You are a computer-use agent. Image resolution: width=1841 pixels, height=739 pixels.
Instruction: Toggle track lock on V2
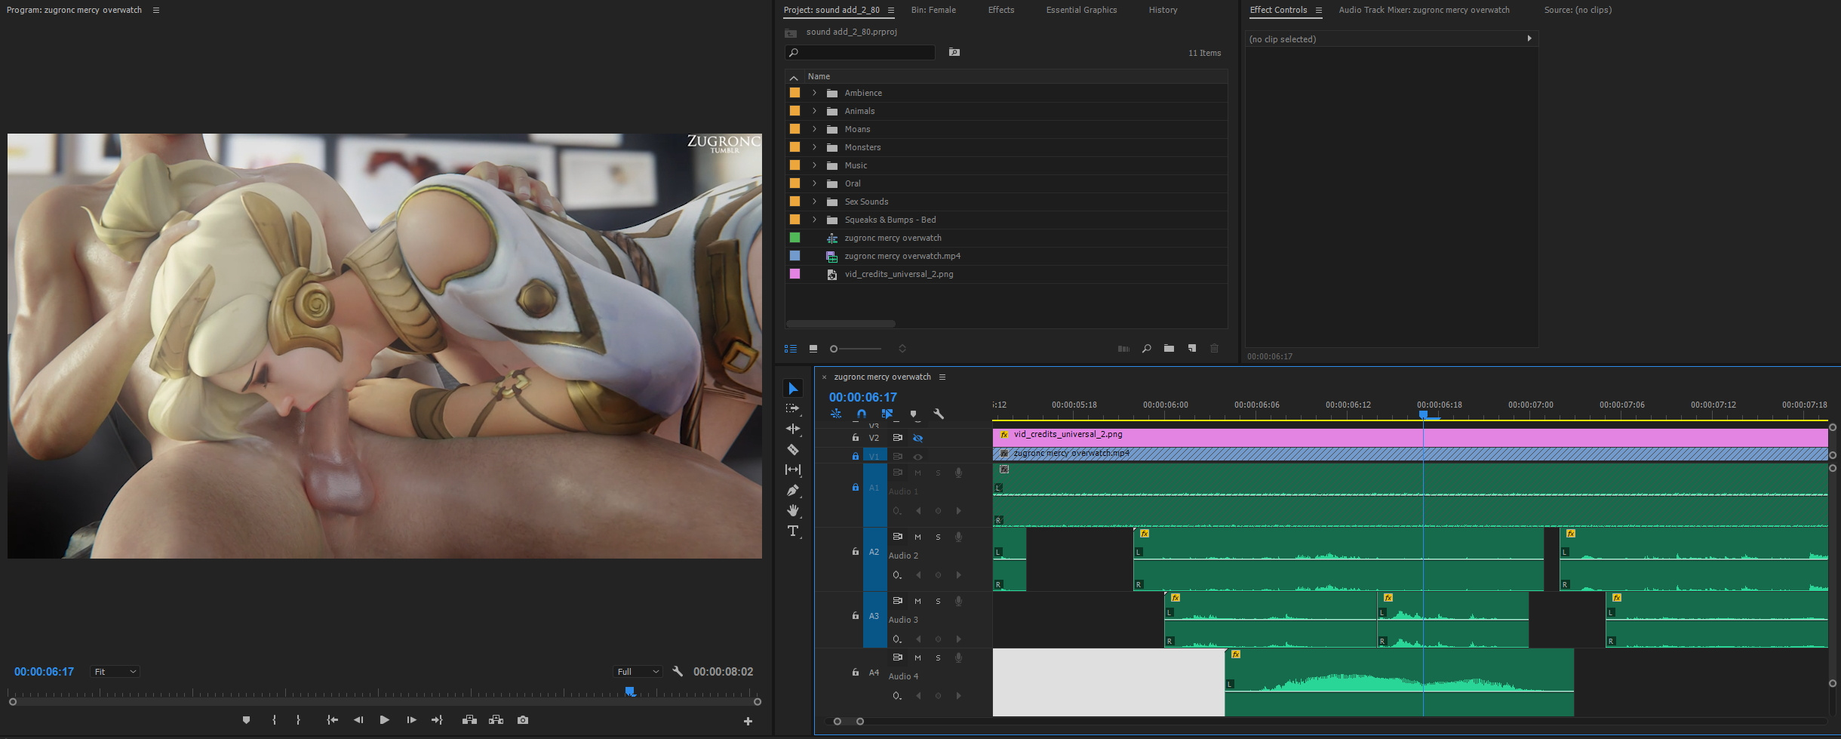[x=855, y=438]
